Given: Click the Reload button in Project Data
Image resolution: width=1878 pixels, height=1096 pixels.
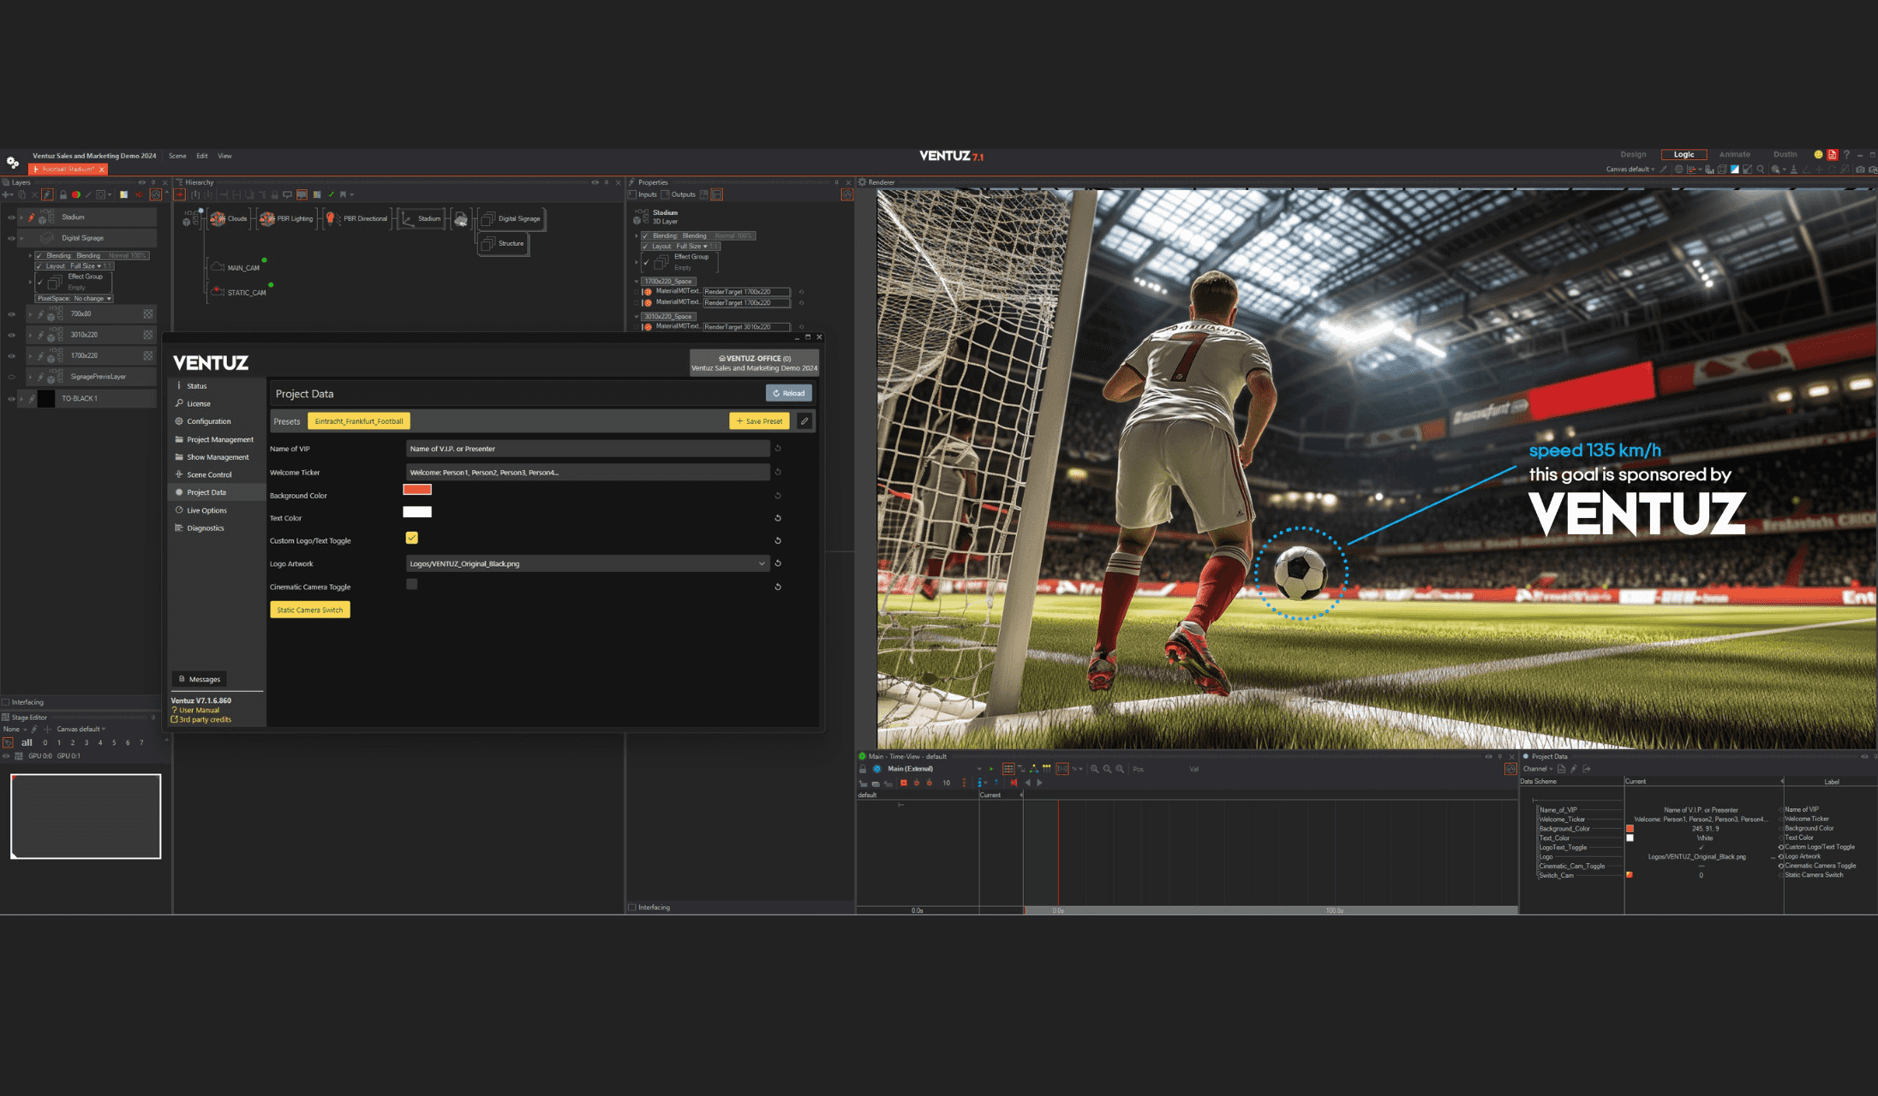Looking at the screenshot, I should [x=788, y=394].
